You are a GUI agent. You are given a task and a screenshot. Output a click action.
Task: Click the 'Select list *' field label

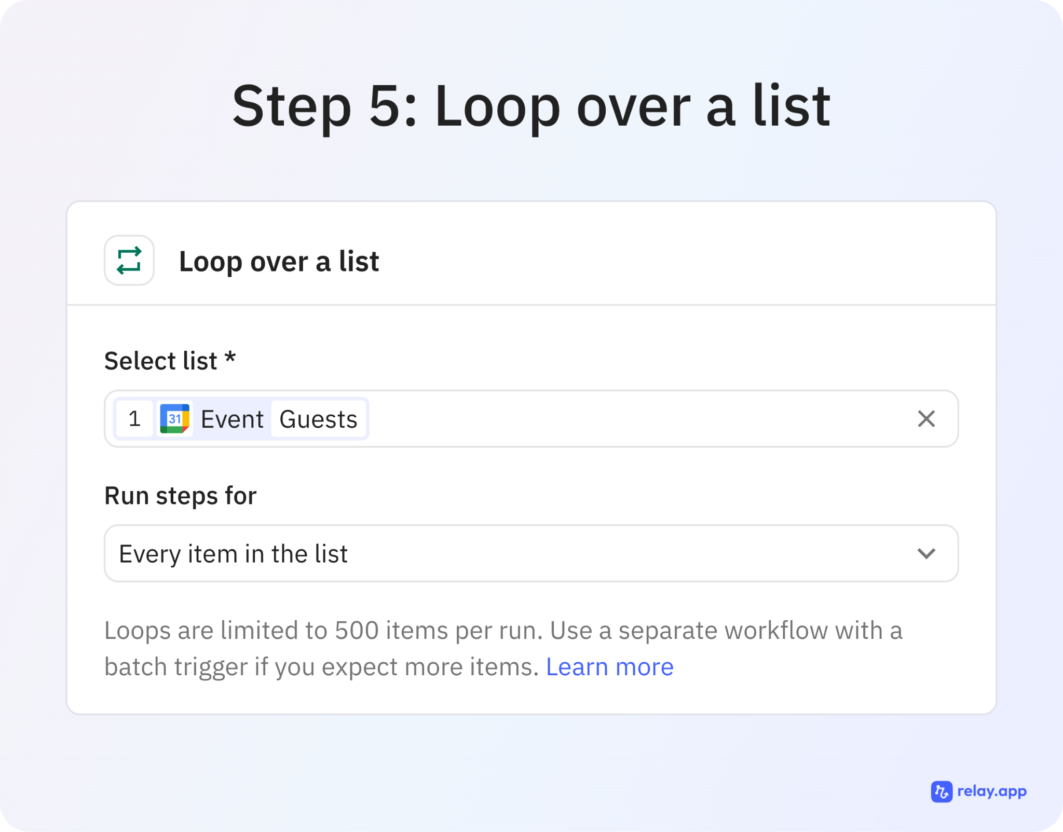pos(161,361)
